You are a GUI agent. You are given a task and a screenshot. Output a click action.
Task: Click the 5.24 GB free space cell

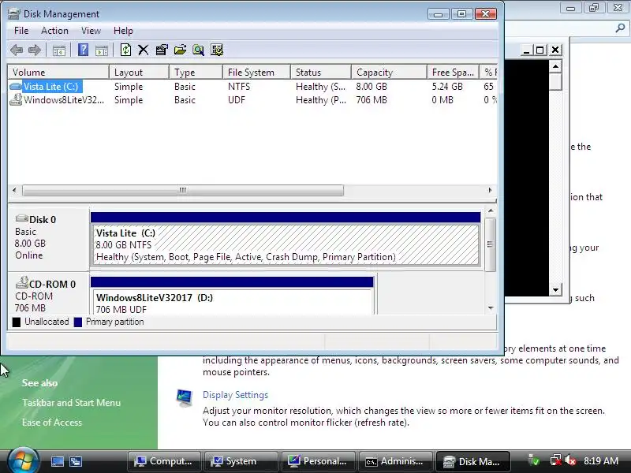tap(447, 87)
